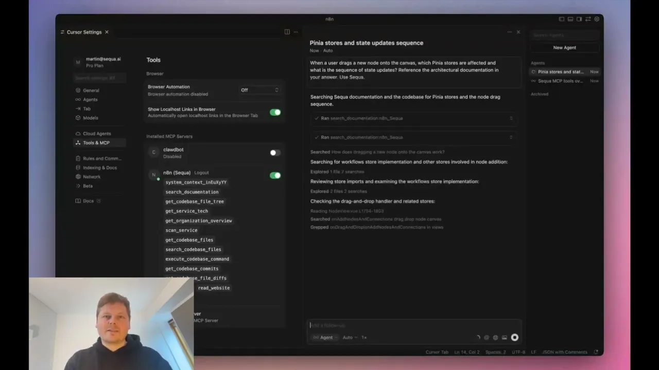The image size is (659, 370).
Task: Open Indexing & Docs settings
Action: [x=99, y=168]
